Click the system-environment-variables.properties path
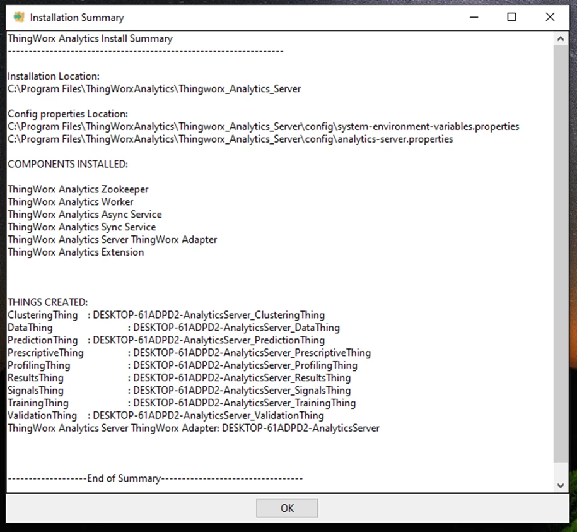Screen dimensions: 577x532 (x=264, y=127)
